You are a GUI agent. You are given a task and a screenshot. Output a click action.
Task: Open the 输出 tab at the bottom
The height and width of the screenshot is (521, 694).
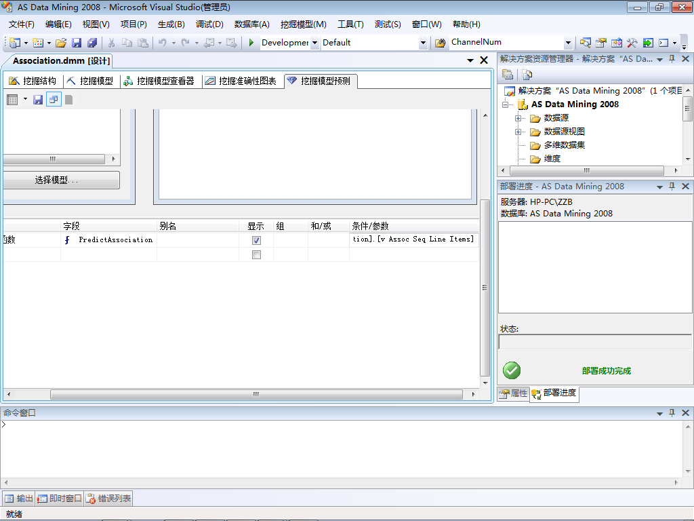point(18,499)
